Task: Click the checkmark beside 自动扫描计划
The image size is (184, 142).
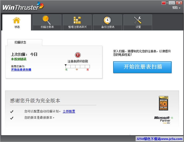Action: pyautogui.click(x=12, y=112)
